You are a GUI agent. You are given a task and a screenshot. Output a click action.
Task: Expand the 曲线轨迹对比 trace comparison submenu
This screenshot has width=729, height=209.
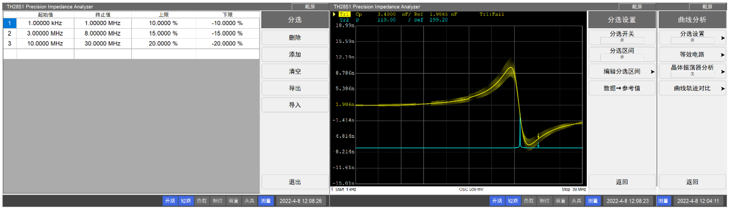point(692,88)
